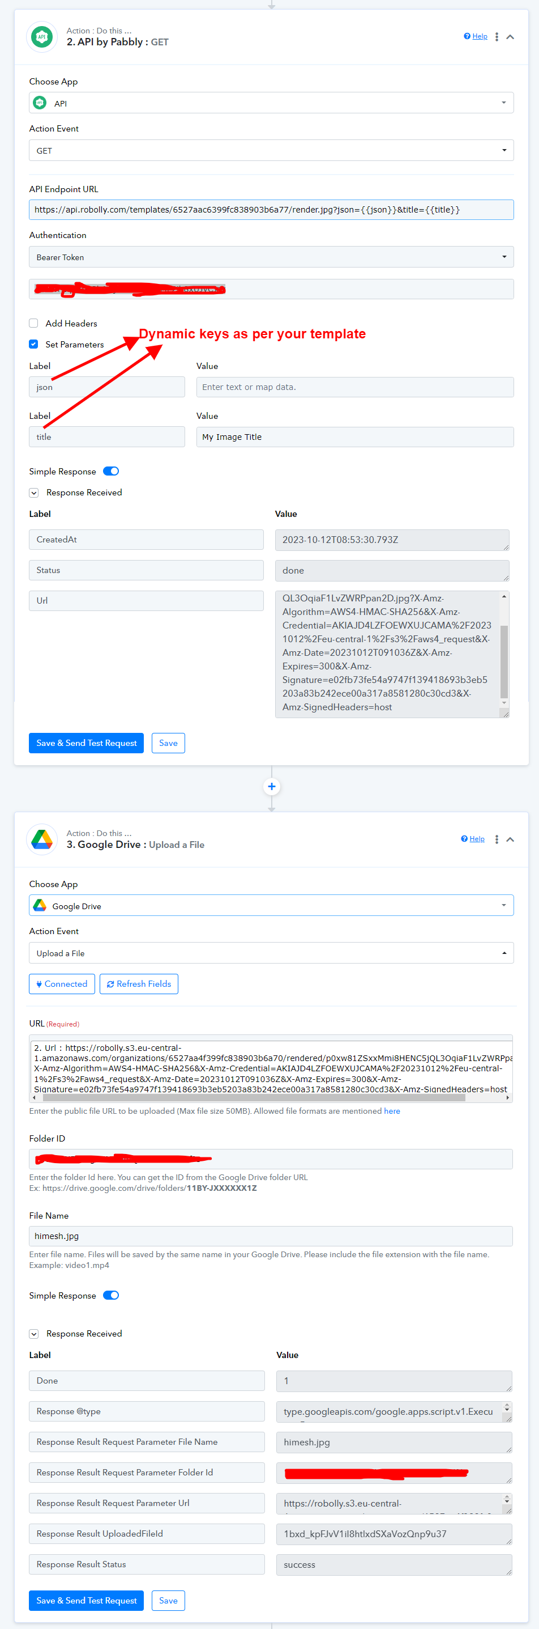This screenshot has height=1629, width=539.
Task: Collapse the API by Pabbly step
Action: [510, 37]
